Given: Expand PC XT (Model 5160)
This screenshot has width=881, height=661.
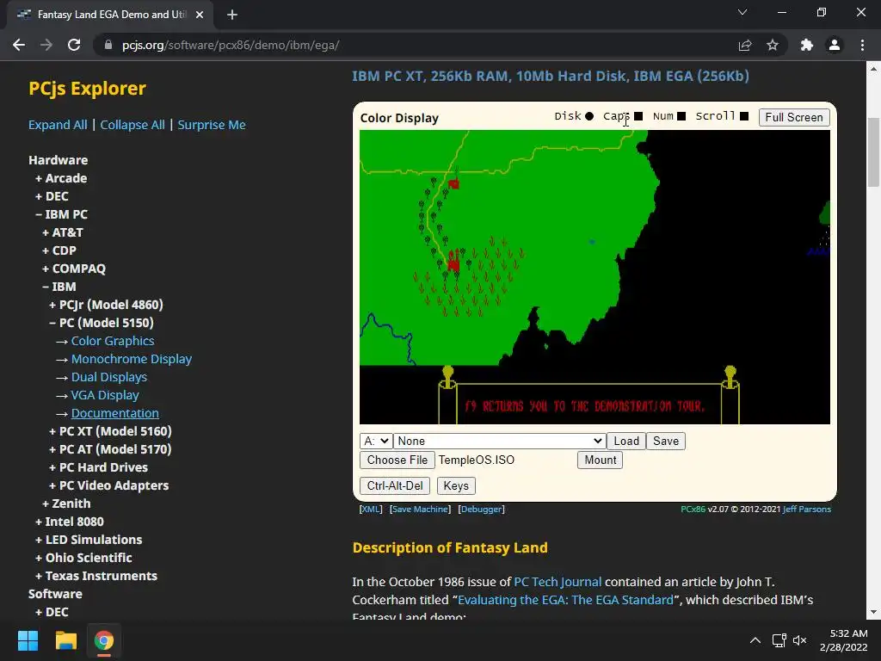Looking at the screenshot, I should [110, 431].
